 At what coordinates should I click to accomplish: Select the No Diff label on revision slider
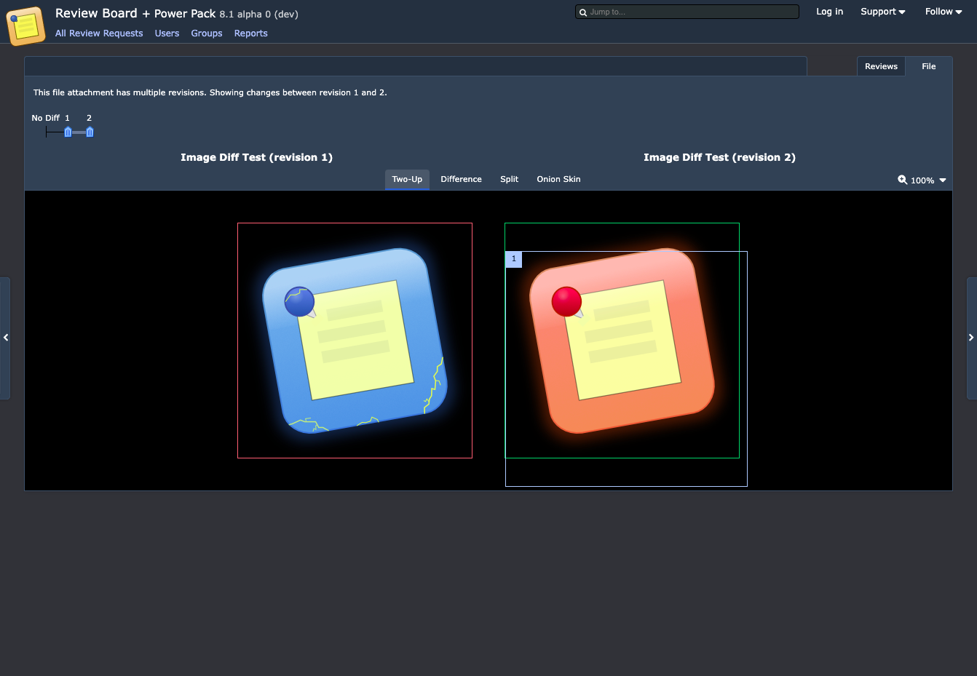coord(45,118)
